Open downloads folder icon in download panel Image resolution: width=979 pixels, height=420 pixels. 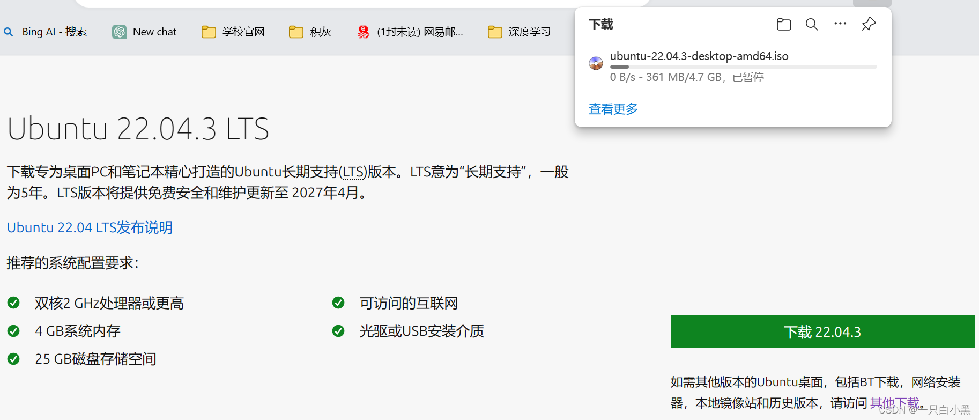tap(784, 24)
